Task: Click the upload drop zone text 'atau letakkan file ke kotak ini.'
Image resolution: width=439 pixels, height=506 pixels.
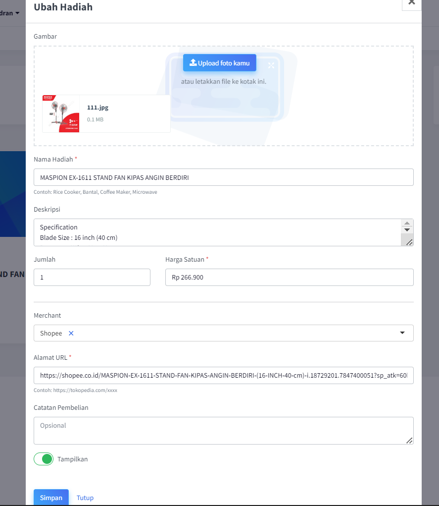Action: (x=223, y=82)
